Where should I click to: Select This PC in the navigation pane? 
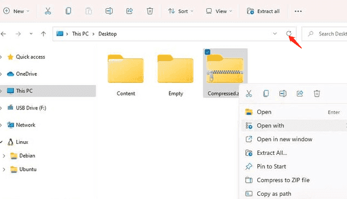click(48, 91)
